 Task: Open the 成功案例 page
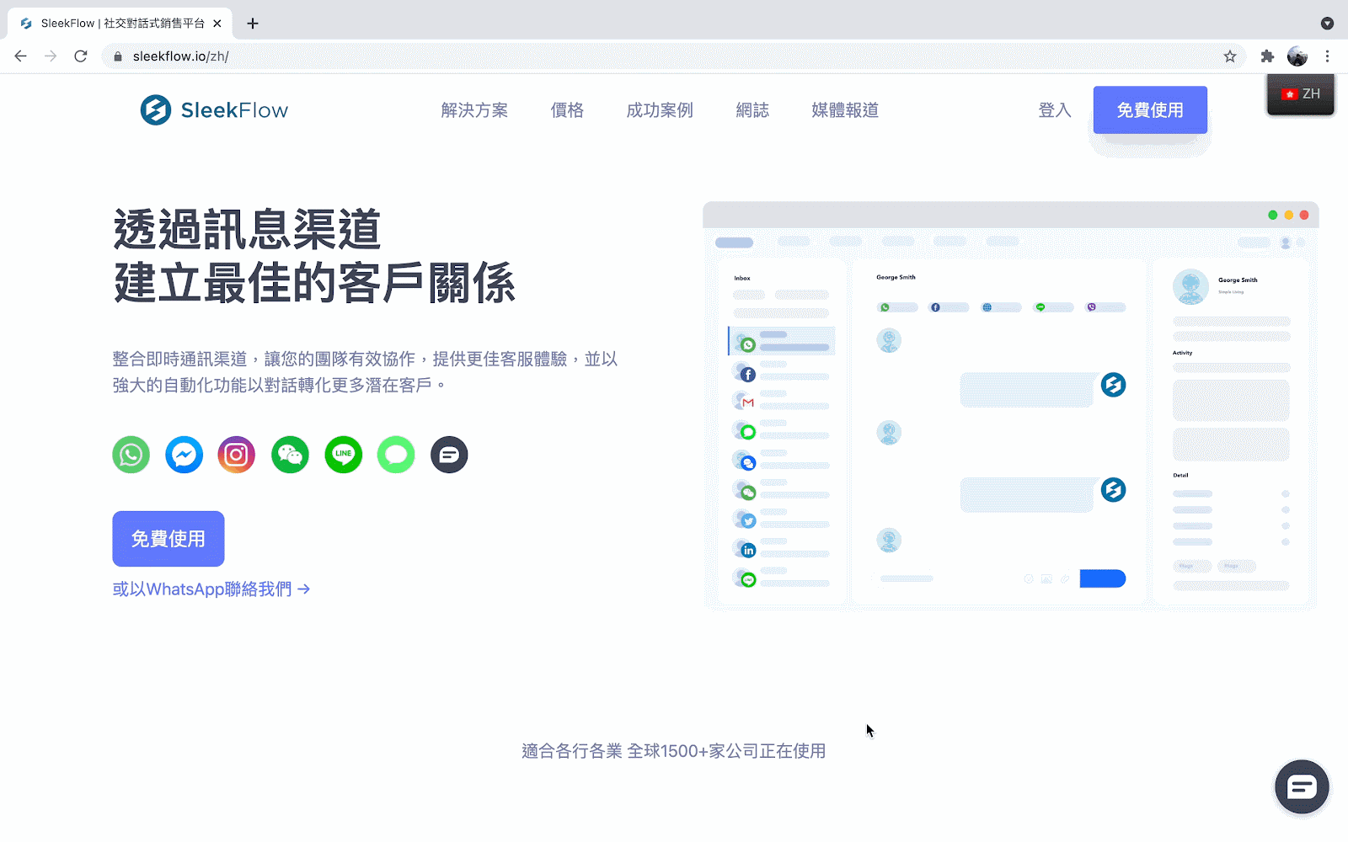[660, 110]
